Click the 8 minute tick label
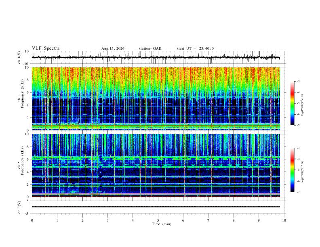Viewport: 320px width, 247px height. 234,220
